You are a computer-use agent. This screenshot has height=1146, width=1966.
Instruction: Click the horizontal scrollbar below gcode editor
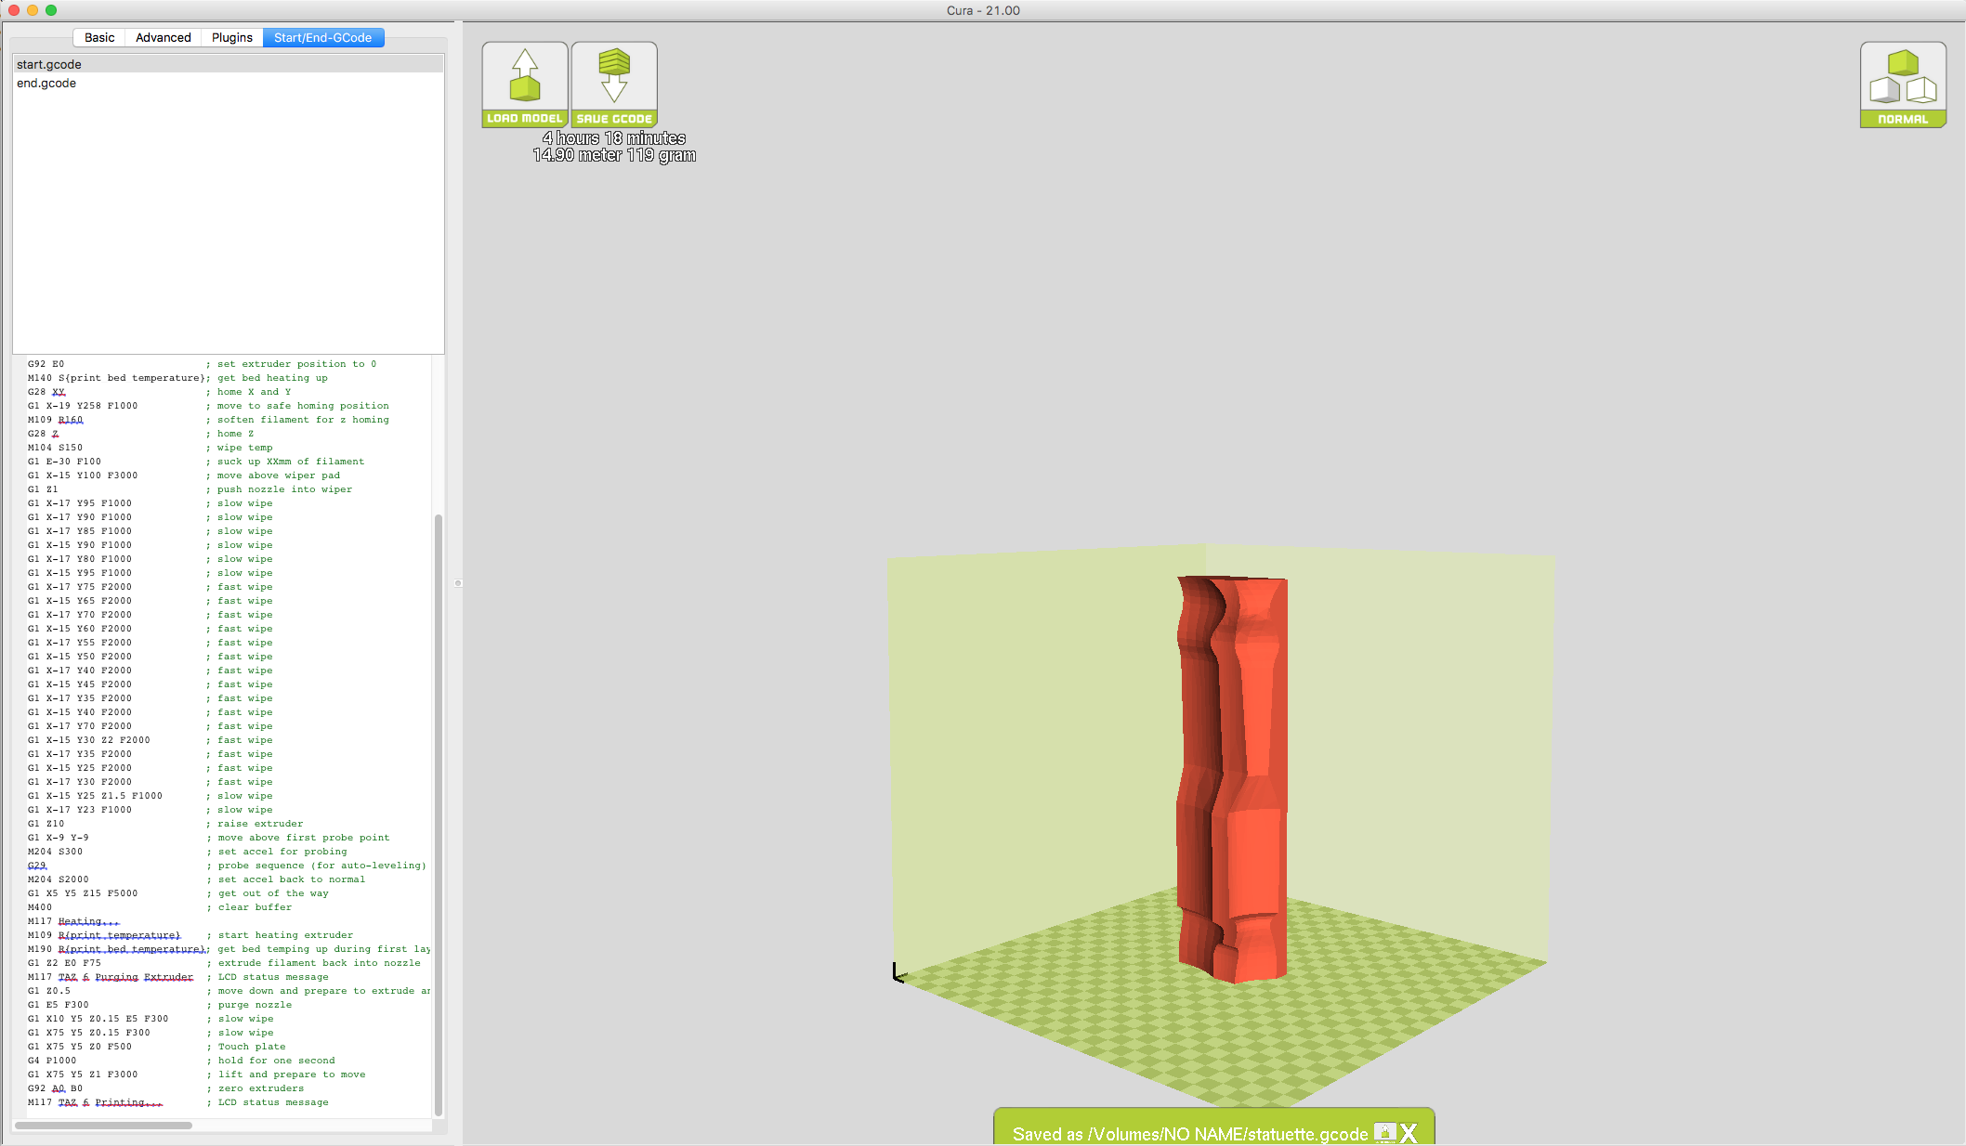(103, 1125)
